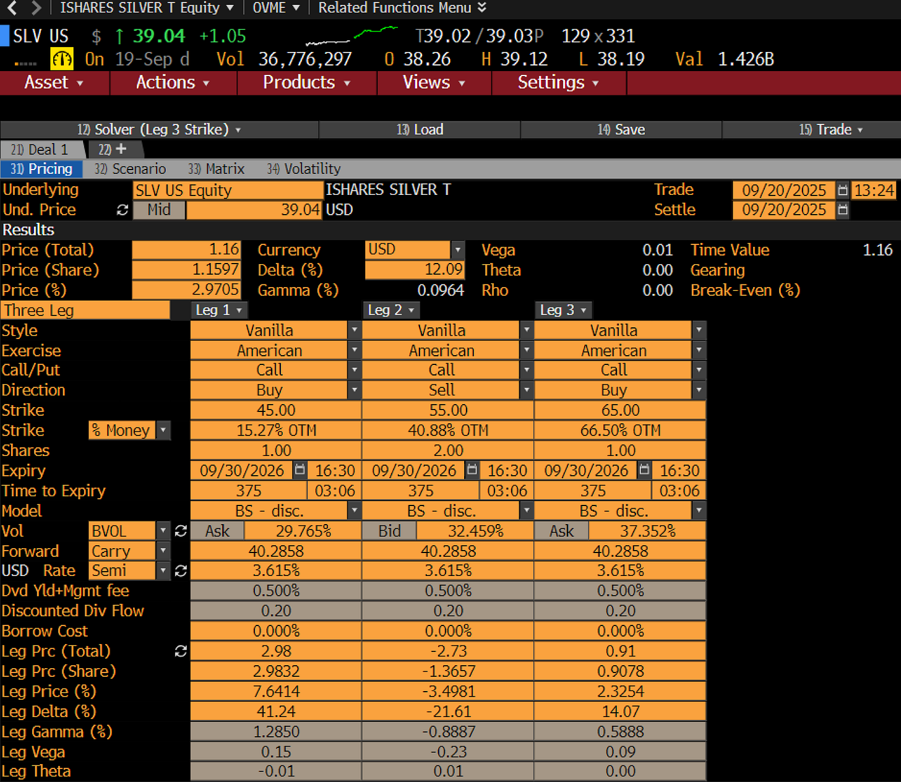Click the Load button
The height and width of the screenshot is (782, 901).
(x=420, y=129)
